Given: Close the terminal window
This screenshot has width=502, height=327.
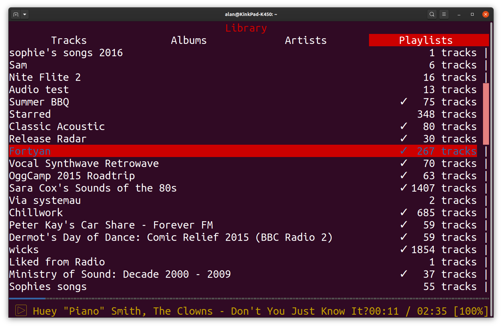Looking at the screenshot, I should [485, 14].
